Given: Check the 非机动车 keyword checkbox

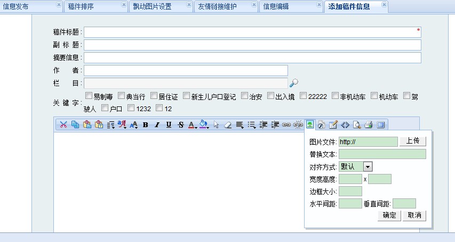Looking at the screenshot, I should [x=335, y=96].
